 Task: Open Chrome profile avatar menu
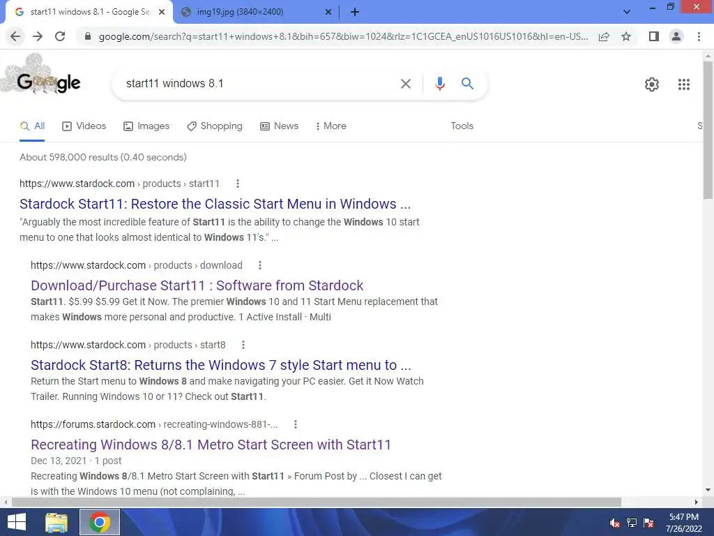pyautogui.click(x=676, y=36)
